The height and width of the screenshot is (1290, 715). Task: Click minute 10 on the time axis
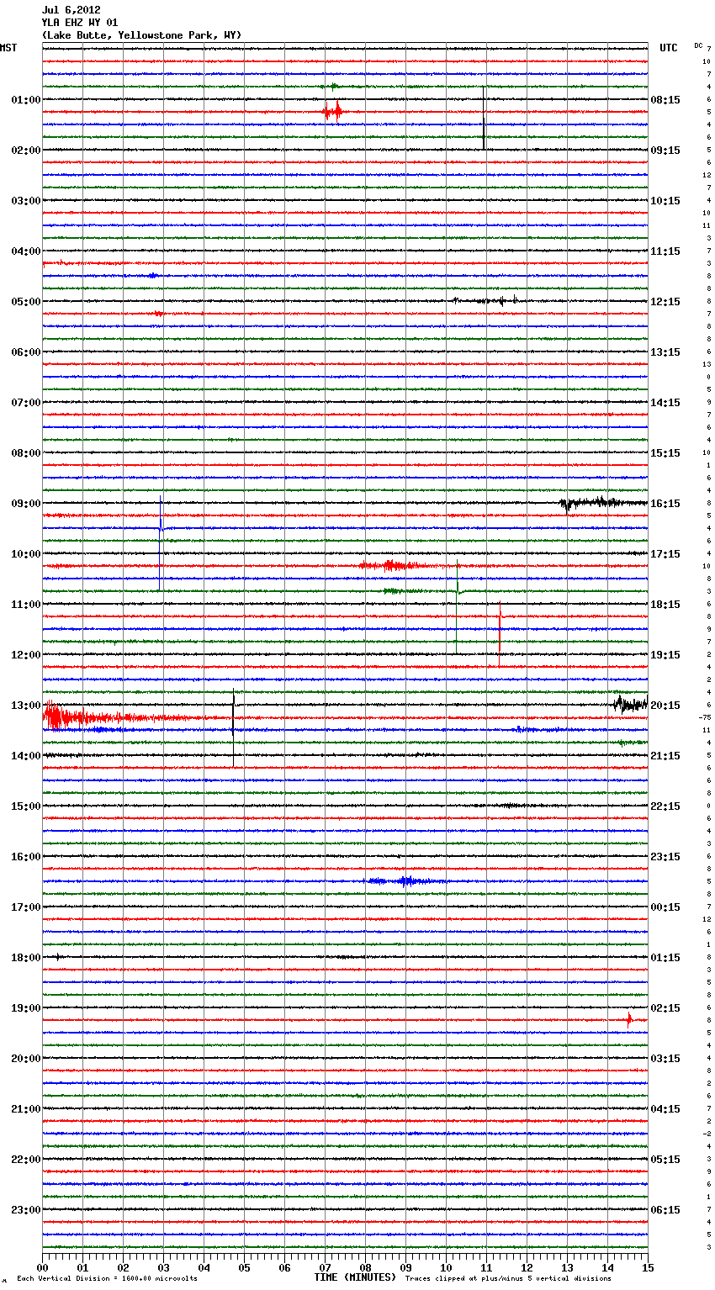click(446, 1267)
